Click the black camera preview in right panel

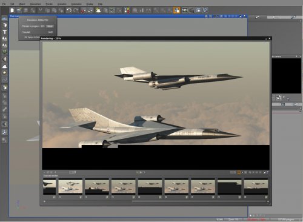287,76
